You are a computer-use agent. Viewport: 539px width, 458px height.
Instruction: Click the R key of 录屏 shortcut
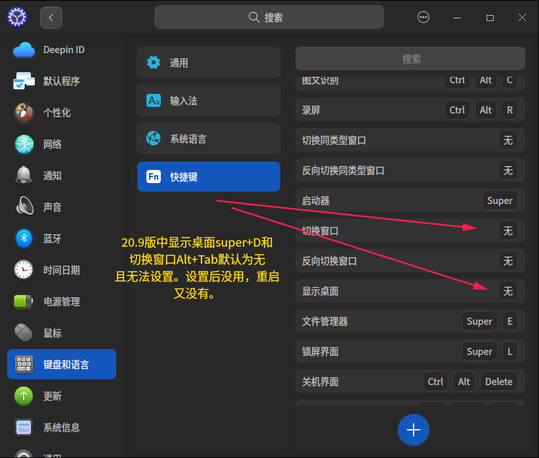click(509, 110)
